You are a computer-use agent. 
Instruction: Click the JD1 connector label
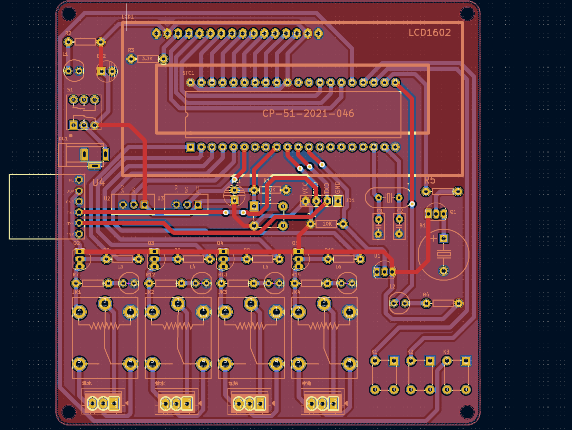click(350, 200)
